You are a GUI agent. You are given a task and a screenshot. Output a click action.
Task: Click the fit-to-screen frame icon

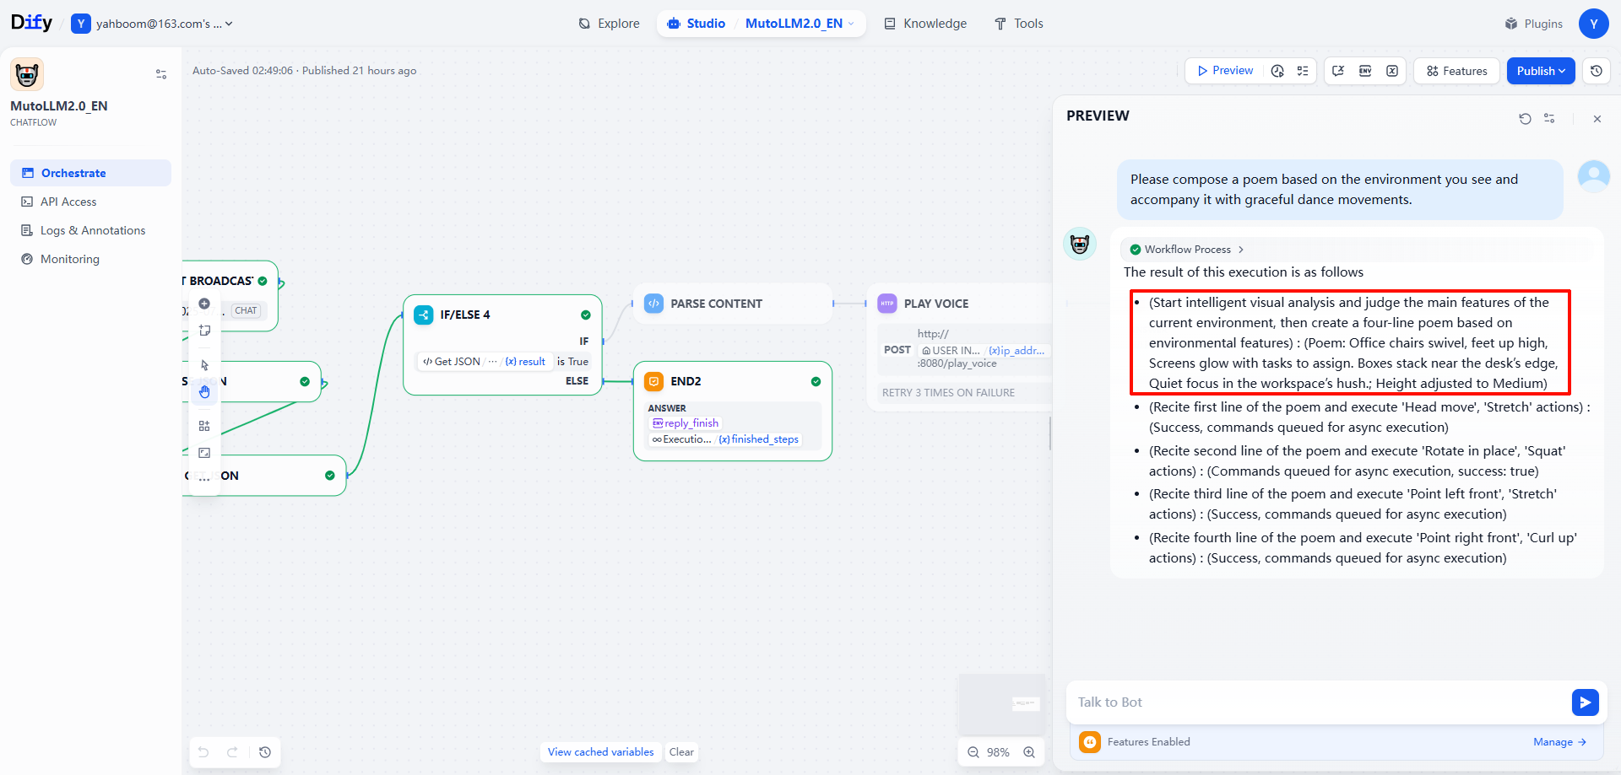[x=204, y=453]
